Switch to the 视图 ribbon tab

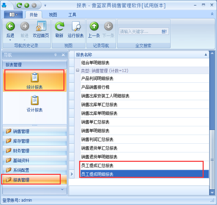click(53, 15)
